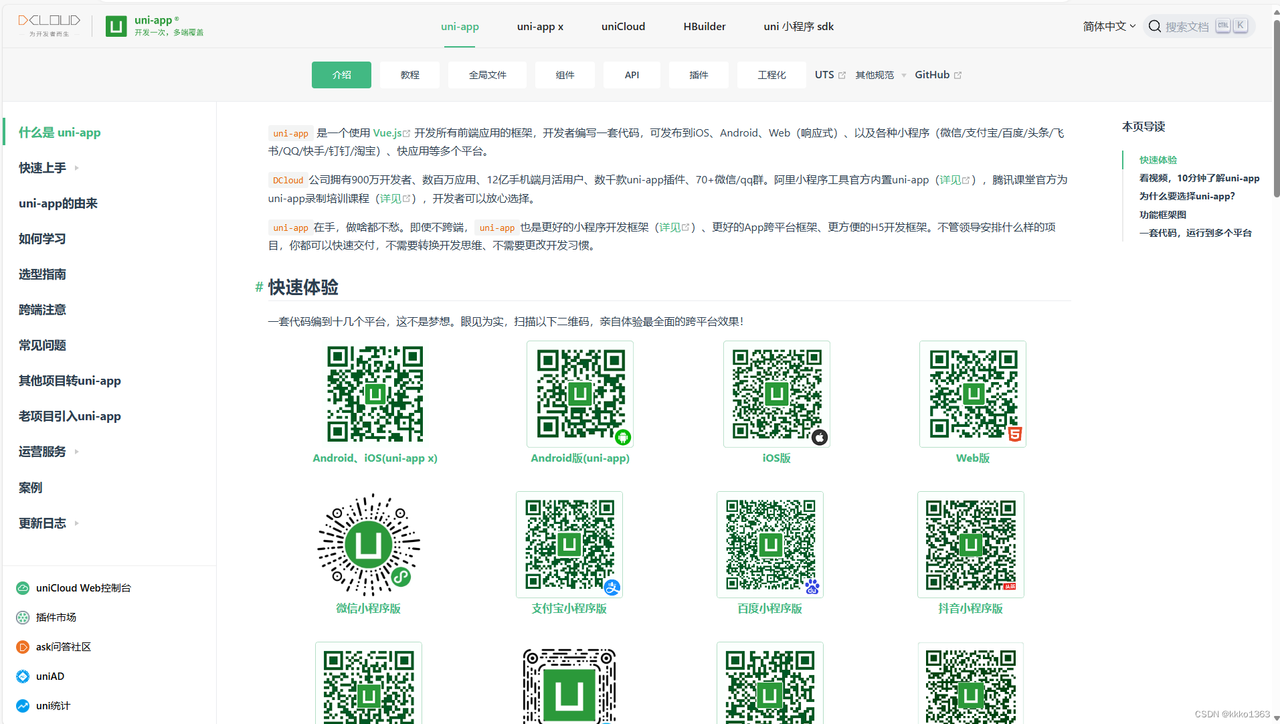Screen dimensions: 1280x724
Task: Open the 微信小程序版 circular code image
Action: coord(369,545)
